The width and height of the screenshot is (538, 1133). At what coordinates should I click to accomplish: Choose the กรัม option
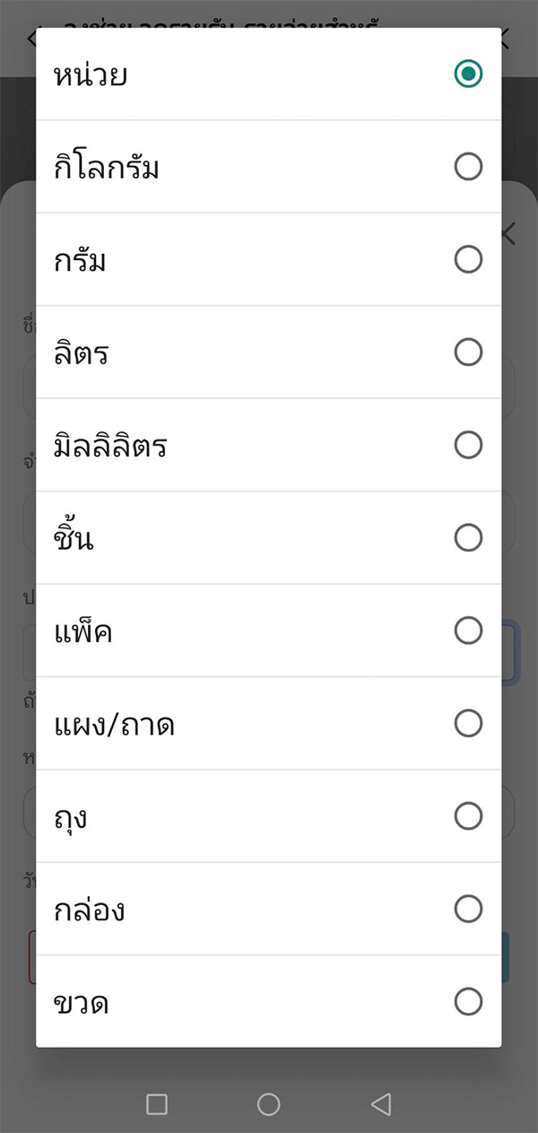tap(468, 259)
